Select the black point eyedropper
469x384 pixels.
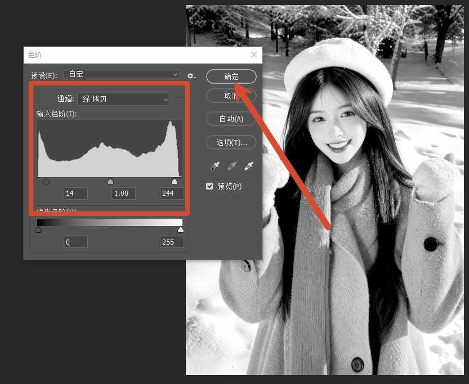pyautogui.click(x=215, y=166)
